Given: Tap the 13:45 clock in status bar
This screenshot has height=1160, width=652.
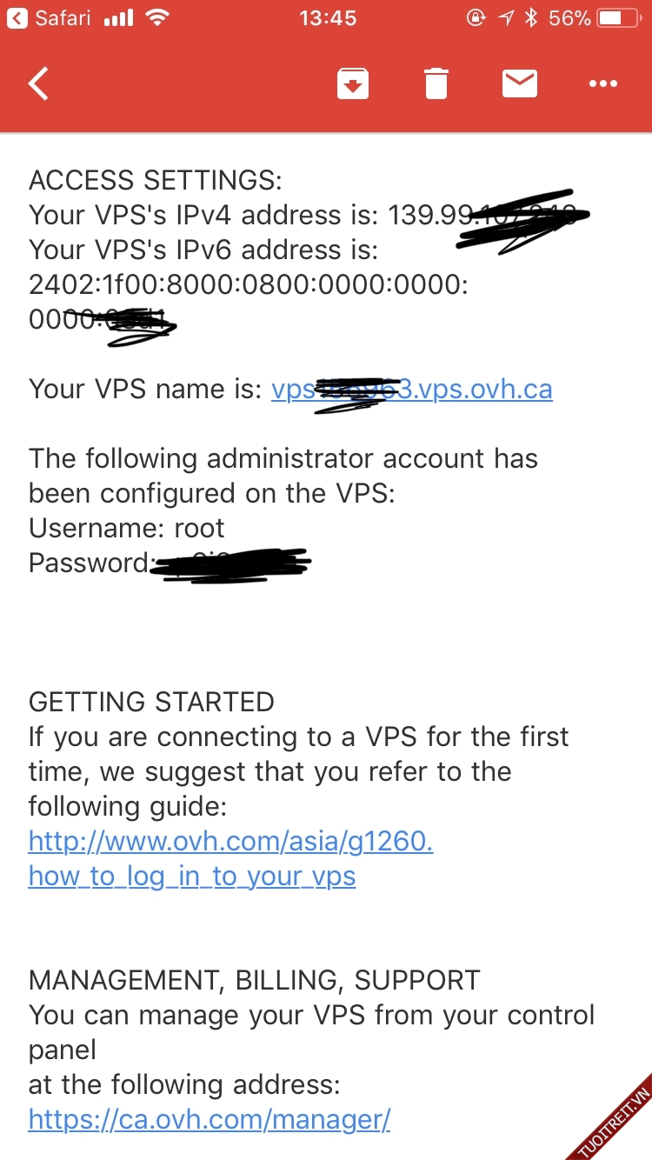Looking at the screenshot, I should coord(328,18).
